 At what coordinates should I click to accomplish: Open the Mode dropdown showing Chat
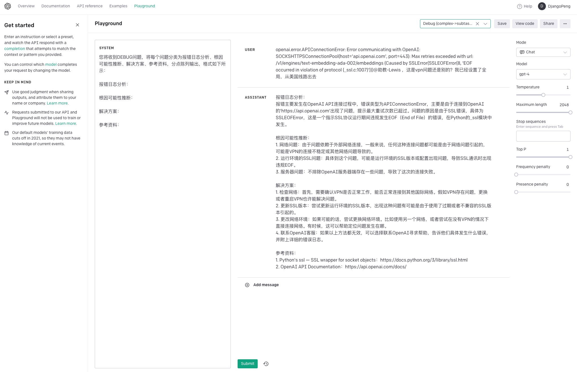coord(543,52)
